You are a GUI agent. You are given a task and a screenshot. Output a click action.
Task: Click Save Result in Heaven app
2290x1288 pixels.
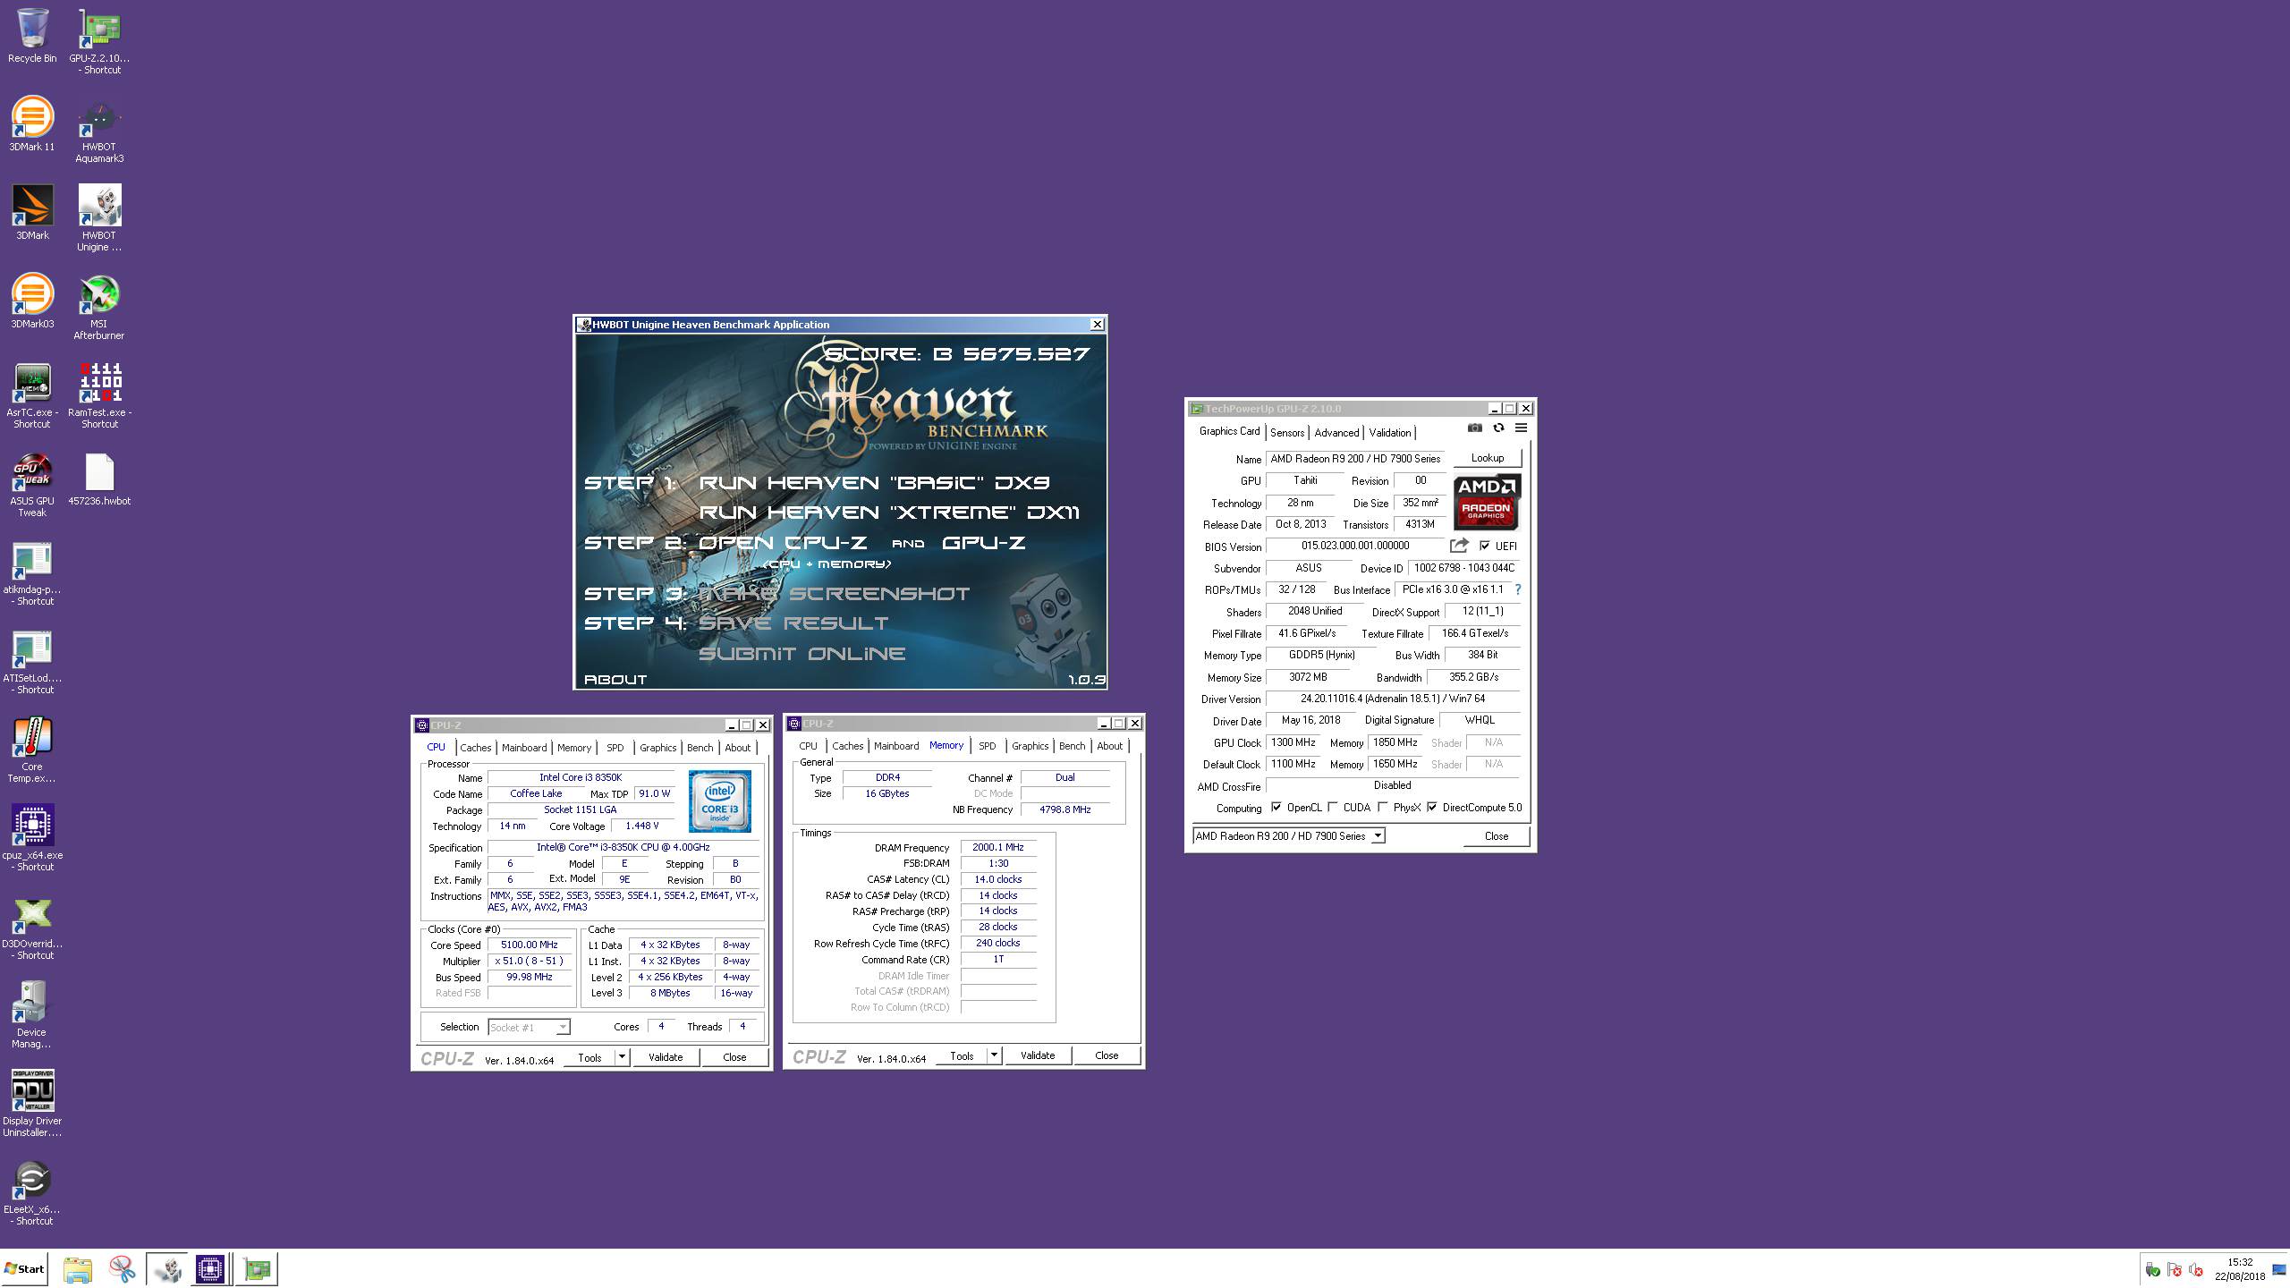793,623
